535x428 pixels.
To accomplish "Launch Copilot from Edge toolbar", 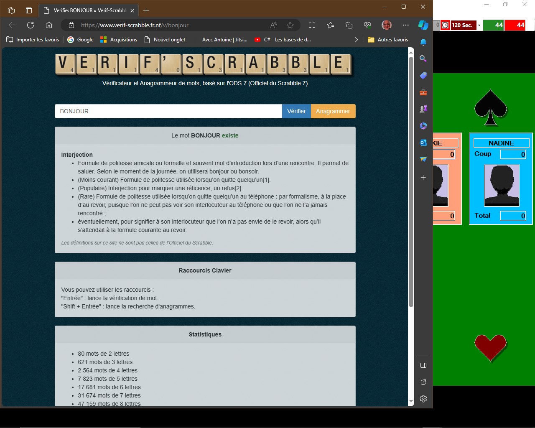I will tap(423, 25).
